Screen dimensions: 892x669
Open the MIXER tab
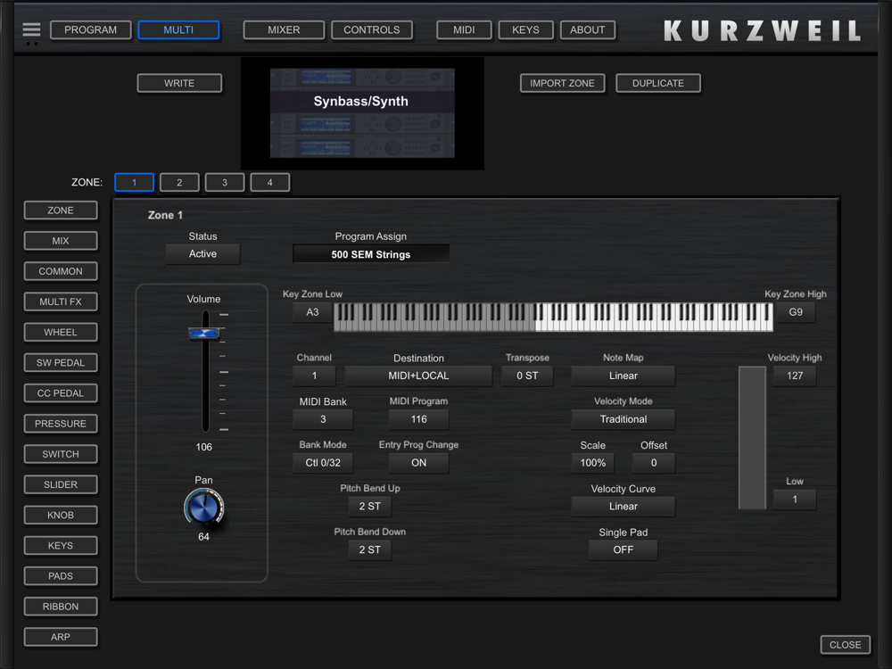pos(284,29)
